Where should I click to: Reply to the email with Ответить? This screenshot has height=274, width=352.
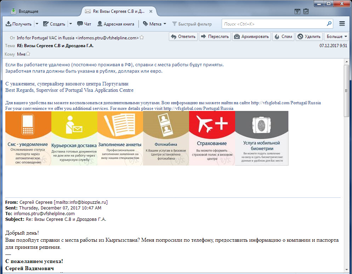click(x=183, y=37)
